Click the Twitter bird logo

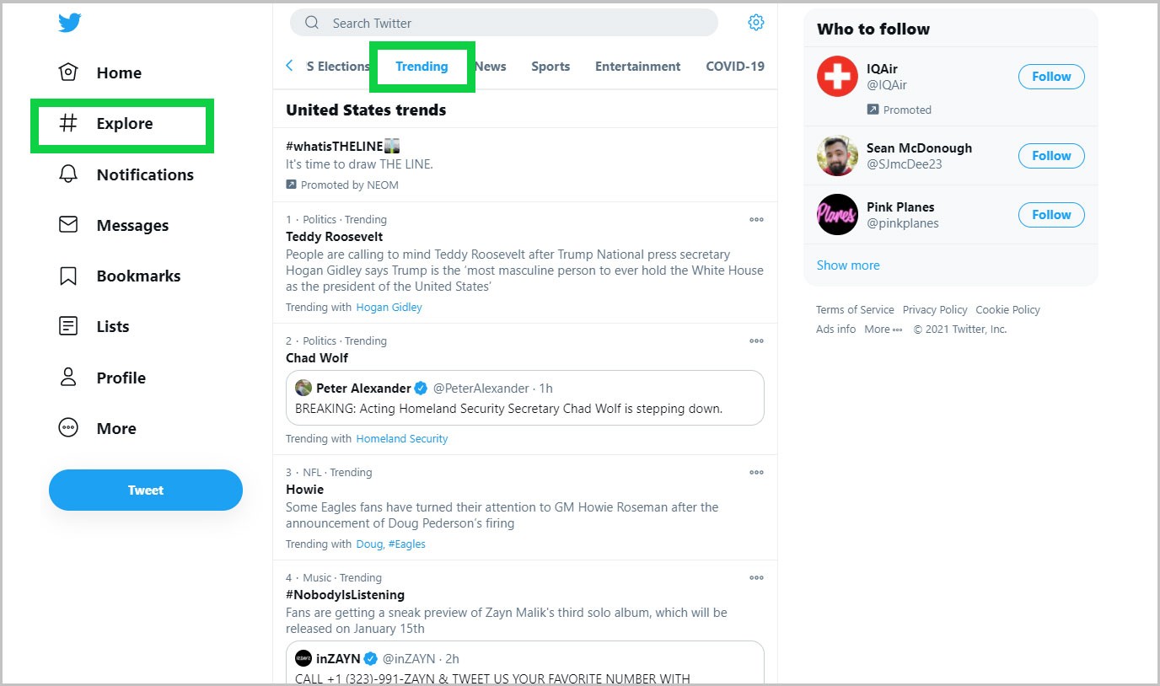click(x=70, y=23)
